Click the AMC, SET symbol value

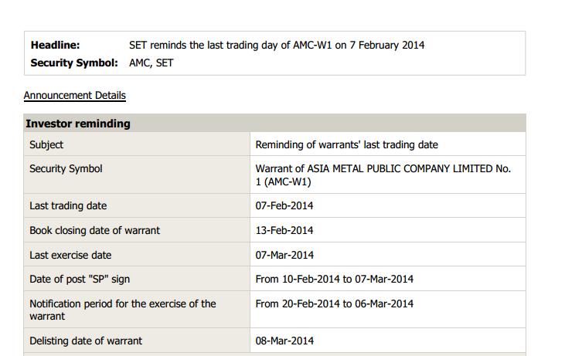point(151,63)
